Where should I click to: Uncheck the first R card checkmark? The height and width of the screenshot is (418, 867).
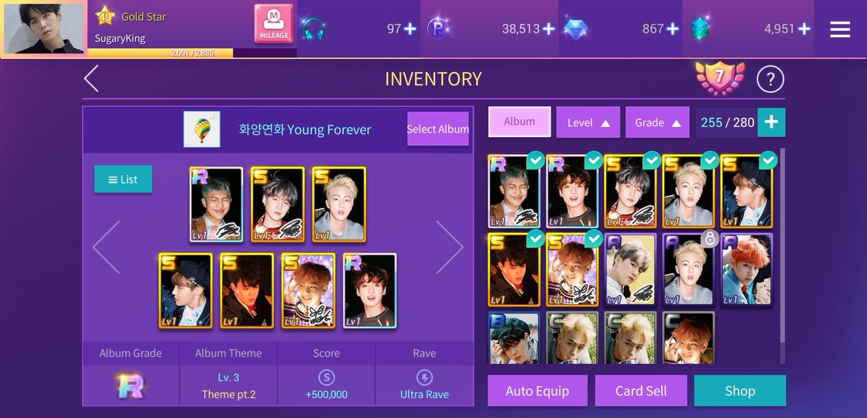coord(535,160)
